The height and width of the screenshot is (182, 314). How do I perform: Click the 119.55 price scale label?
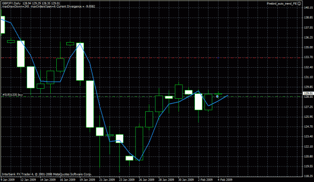[x=308, y=166]
